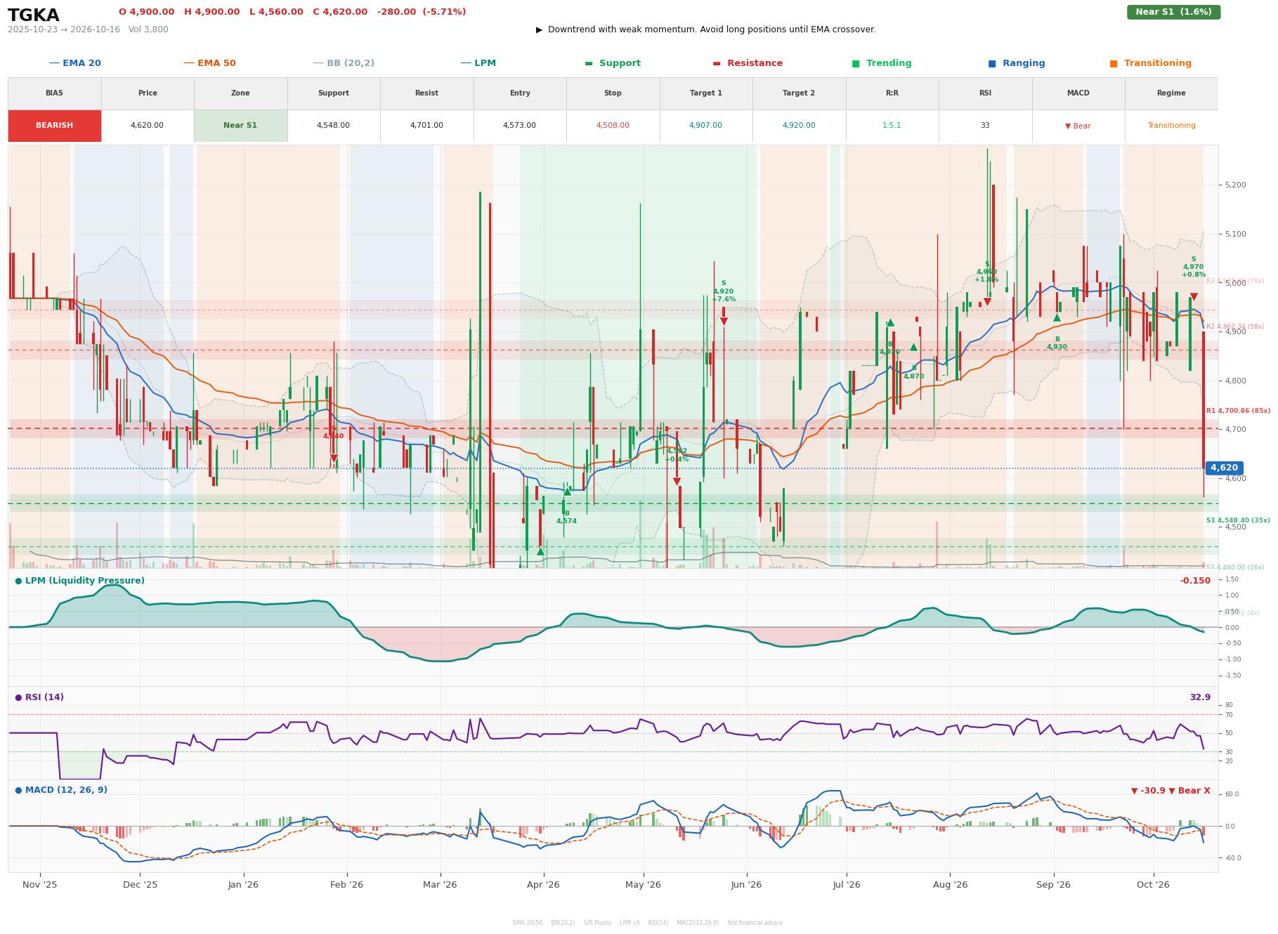Select the EMA 50 legend entry
The height and width of the screenshot is (934, 1278).
(209, 63)
